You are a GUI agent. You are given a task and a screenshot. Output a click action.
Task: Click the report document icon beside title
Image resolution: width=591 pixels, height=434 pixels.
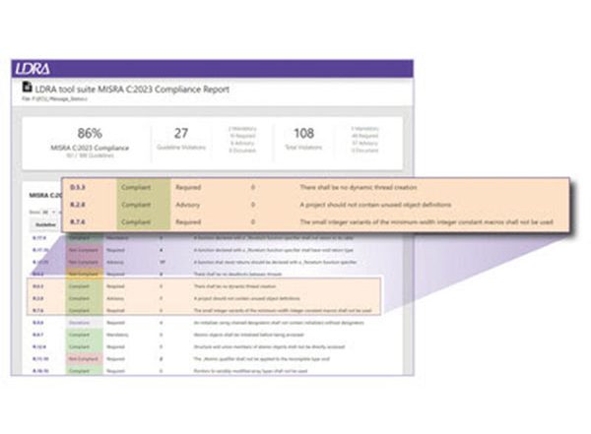pos(27,87)
